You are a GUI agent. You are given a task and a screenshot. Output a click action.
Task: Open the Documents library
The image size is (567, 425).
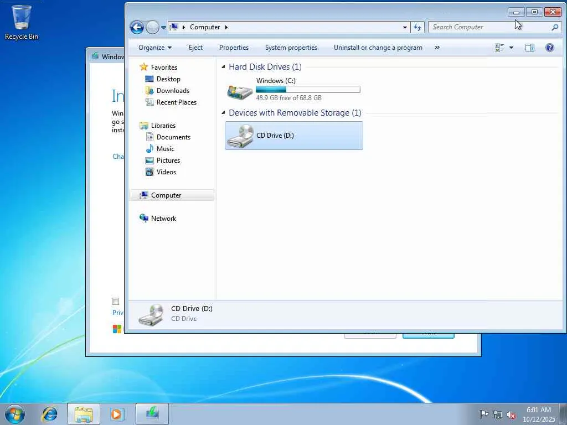[x=173, y=137]
